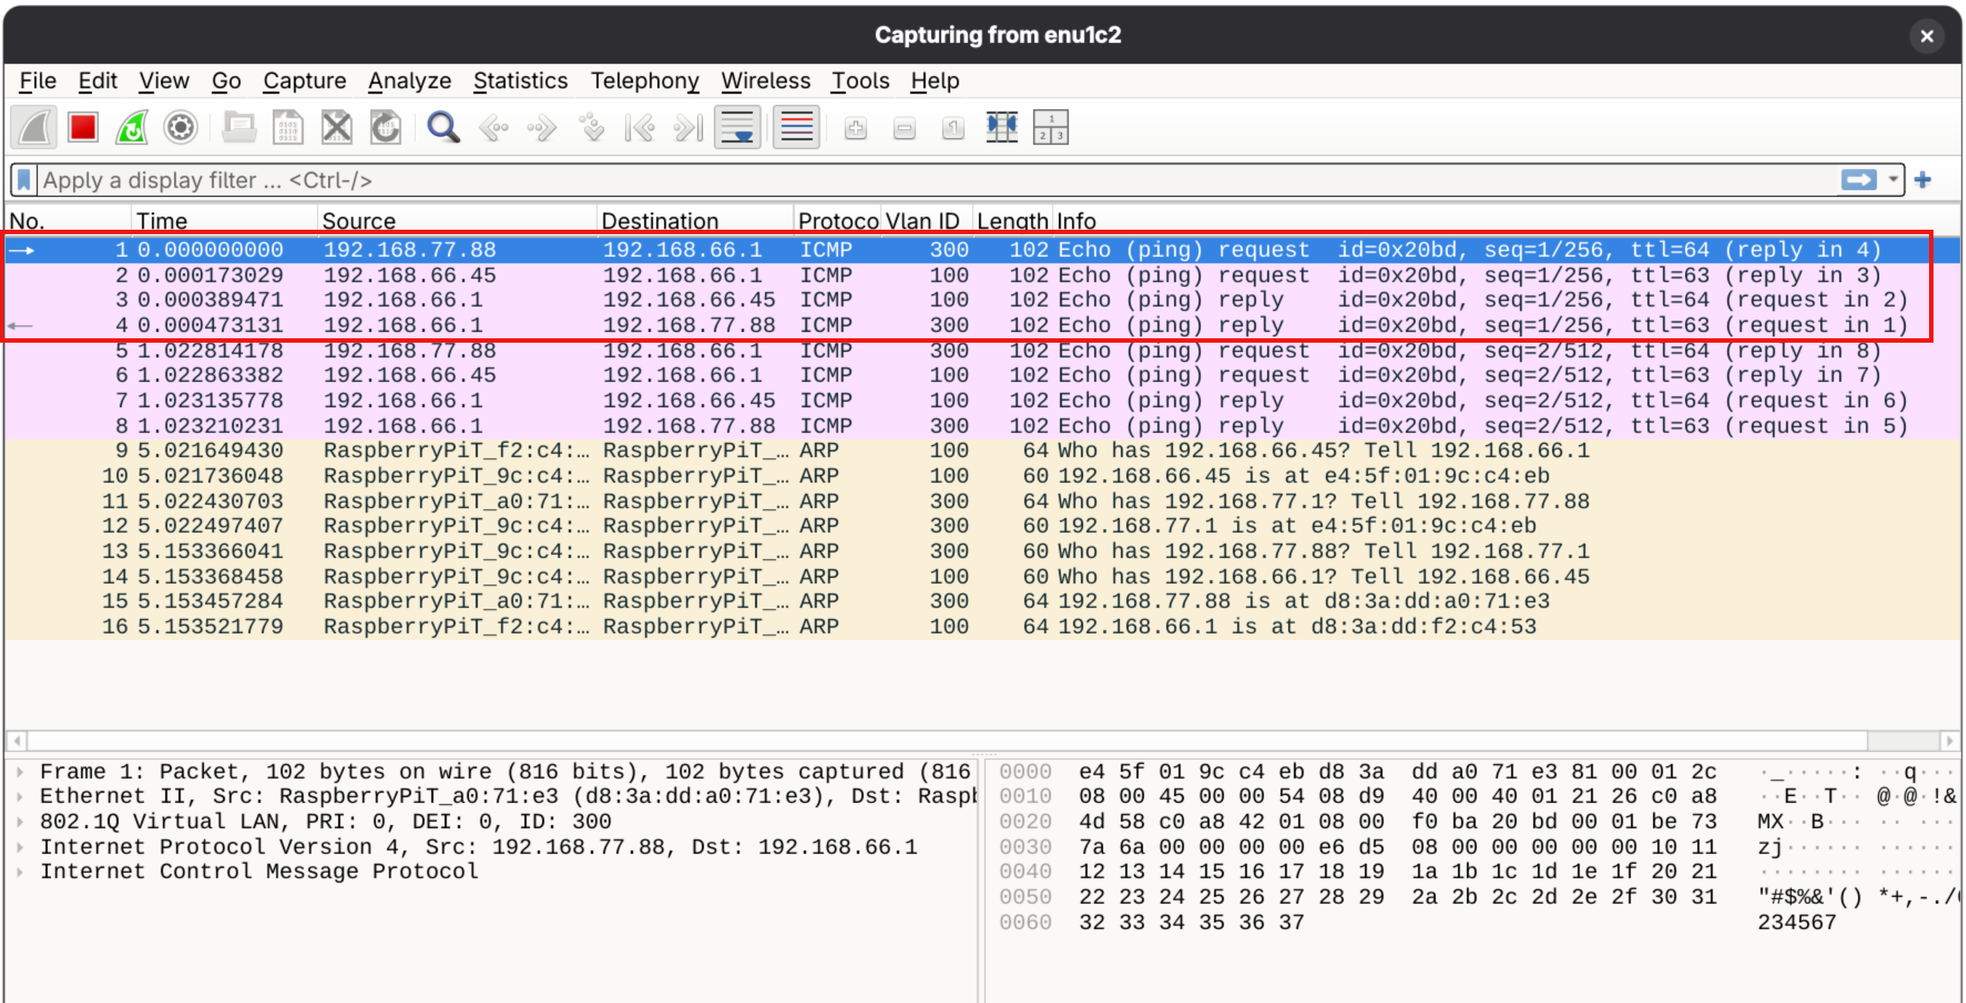Close this capture file X icon

[336, 127]
